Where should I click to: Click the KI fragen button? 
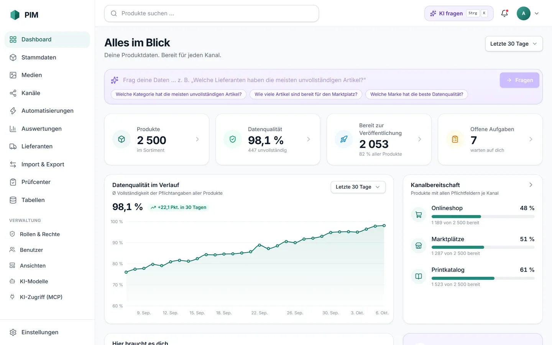click(x=459, y=13)
